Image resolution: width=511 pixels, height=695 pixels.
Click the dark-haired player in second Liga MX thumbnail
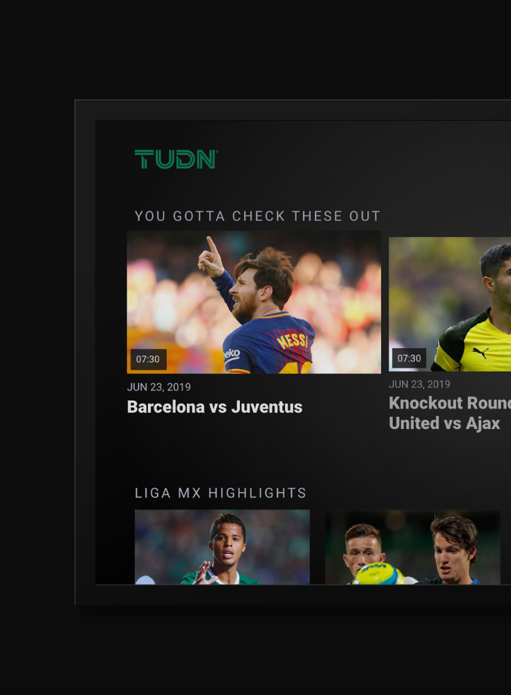(453, 550)
